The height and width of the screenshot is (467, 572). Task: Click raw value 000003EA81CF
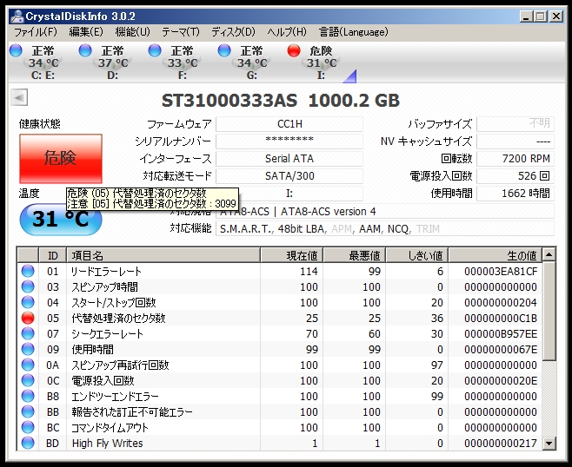tap(501, 272)
